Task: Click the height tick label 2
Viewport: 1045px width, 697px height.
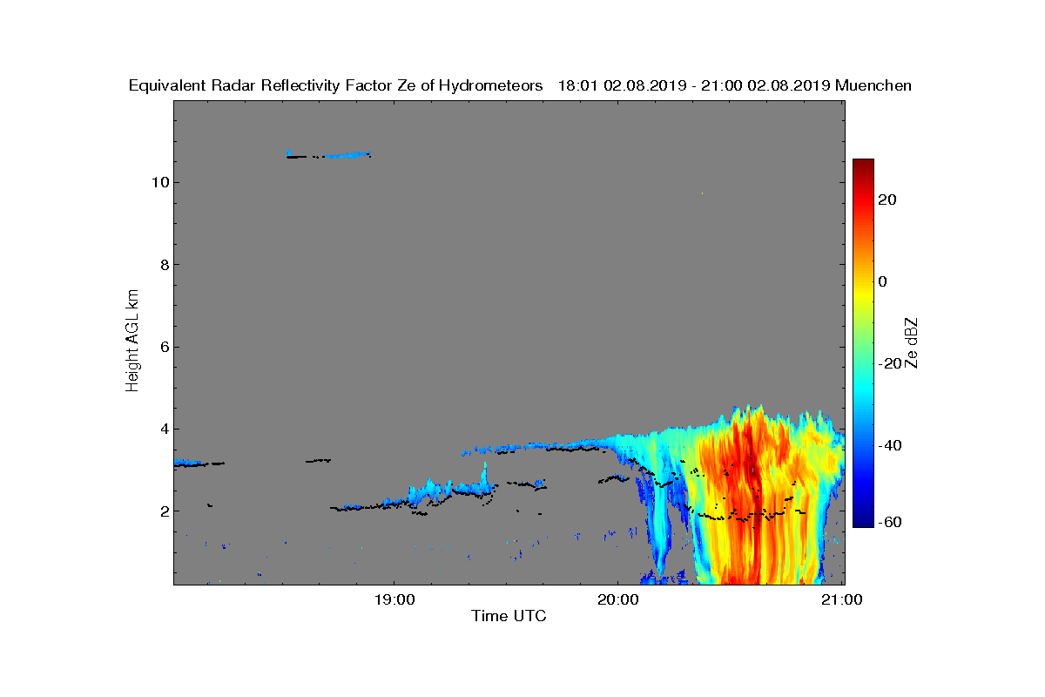Action: (x=164, y=511)
